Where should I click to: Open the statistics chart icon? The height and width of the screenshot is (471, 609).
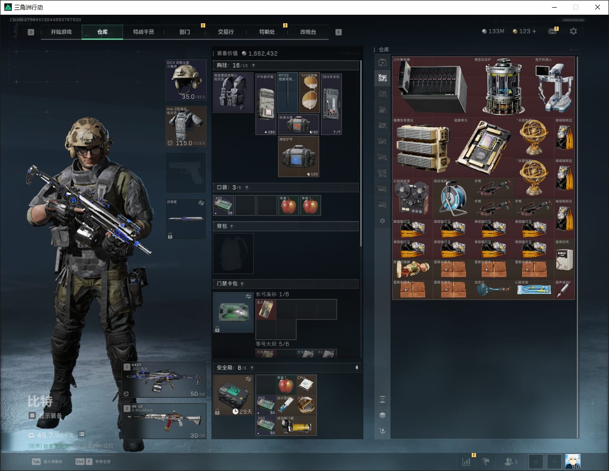click(466, 461)
